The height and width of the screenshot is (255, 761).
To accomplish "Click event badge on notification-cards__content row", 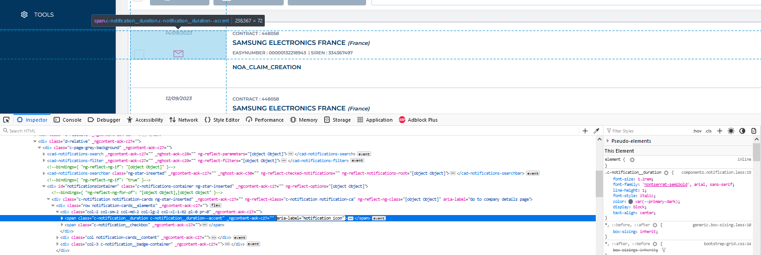I will [240, 237].
